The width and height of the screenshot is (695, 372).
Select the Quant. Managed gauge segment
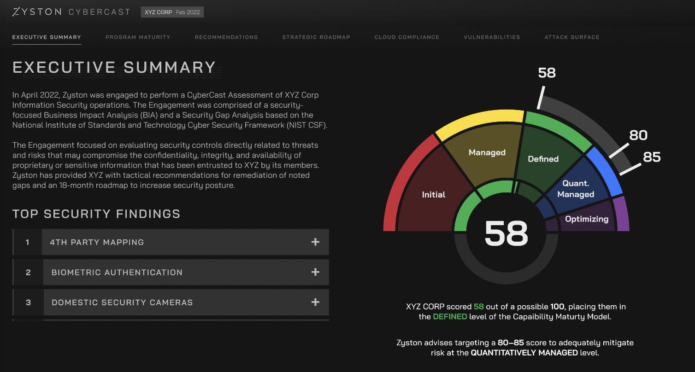point(576,189)
